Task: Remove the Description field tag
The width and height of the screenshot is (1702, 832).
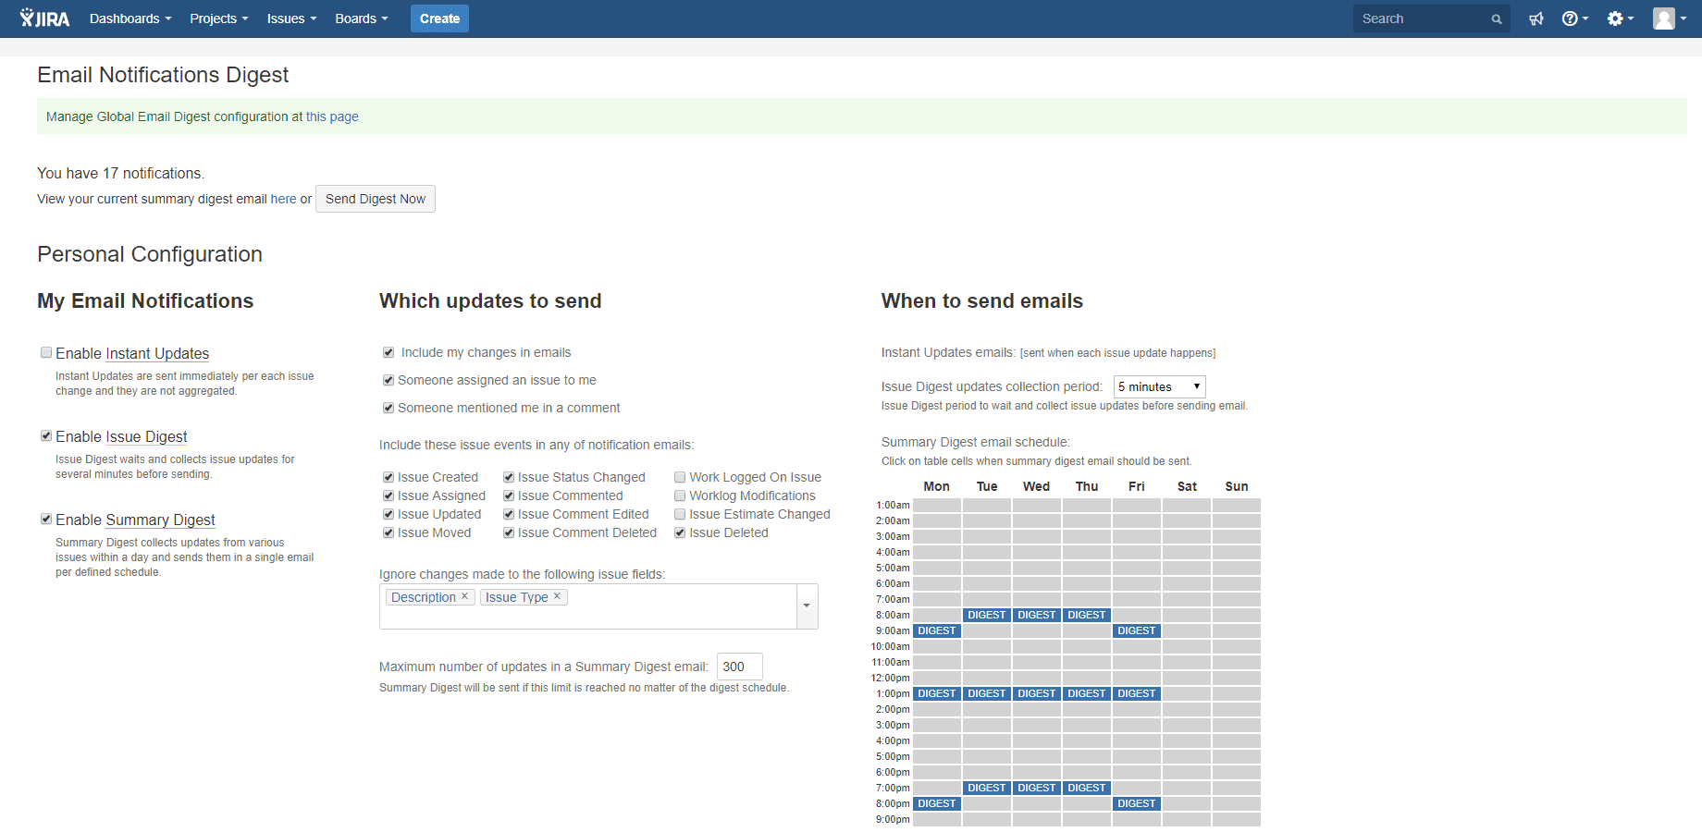Action: click(x=465, y=596)
